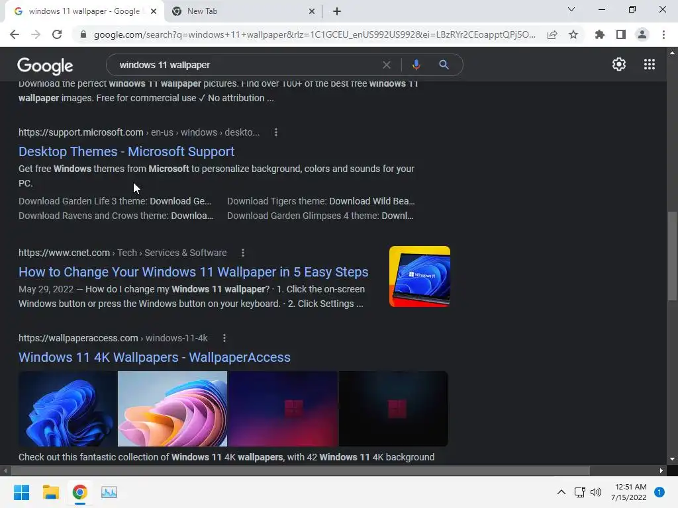Open Desktop Themes - Microsoft Support link
This screenshot has width=678, height=508.
pyautogui.click(x=126, y=151)
